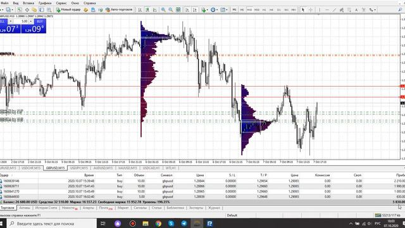The height and width of the screenshot is (228, 405).
Task: Switch chart to line chart type
Action: coord(154,10)
